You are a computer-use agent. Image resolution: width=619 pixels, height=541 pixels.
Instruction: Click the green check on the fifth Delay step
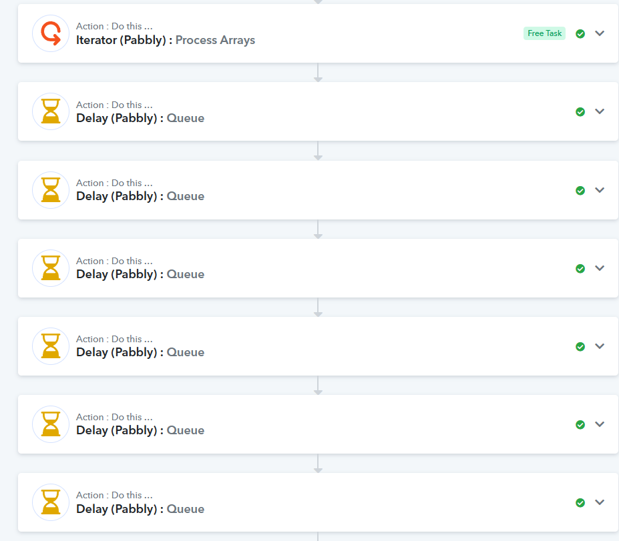tap(580, 425)
